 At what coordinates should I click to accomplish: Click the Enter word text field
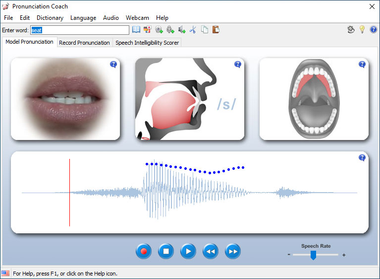pos(79,30)
